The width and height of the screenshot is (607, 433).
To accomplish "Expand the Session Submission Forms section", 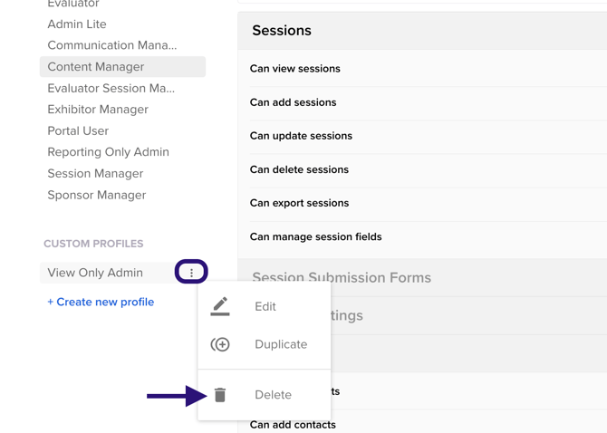I will (x=342, y=277).
